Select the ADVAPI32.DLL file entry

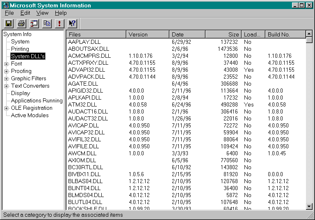(x=87, y=70)
